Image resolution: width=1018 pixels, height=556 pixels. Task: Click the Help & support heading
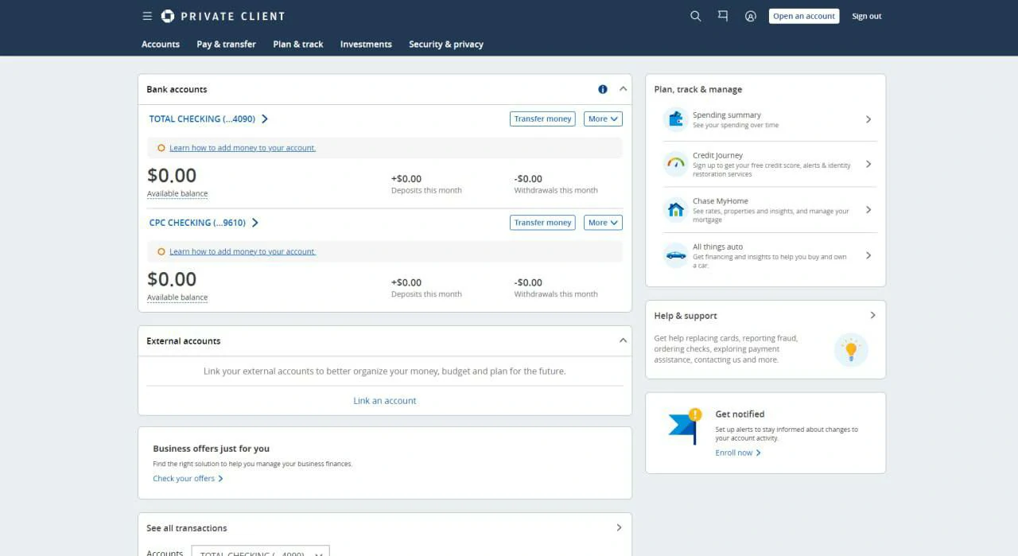pos(686,316)
